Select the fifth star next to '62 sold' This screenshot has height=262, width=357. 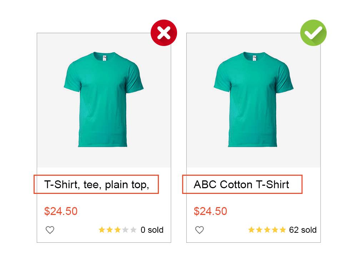[283, 230]
